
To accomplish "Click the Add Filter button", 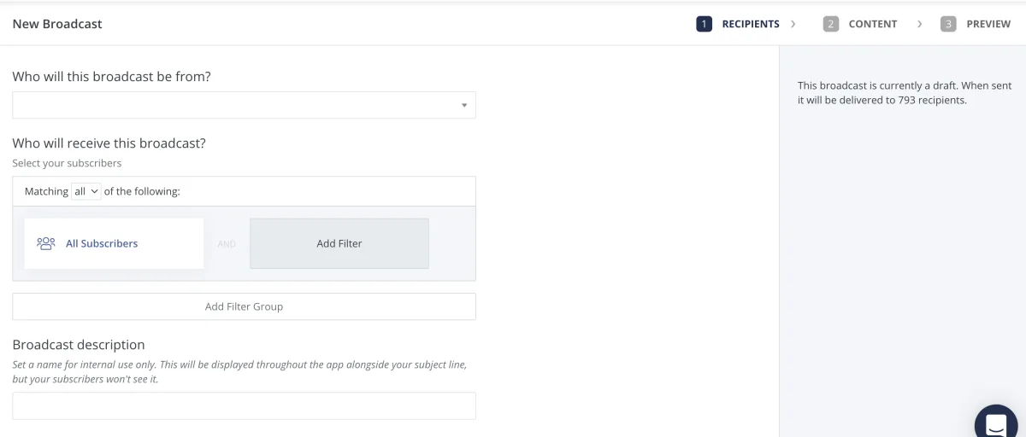I will click(x=339, y=243).
